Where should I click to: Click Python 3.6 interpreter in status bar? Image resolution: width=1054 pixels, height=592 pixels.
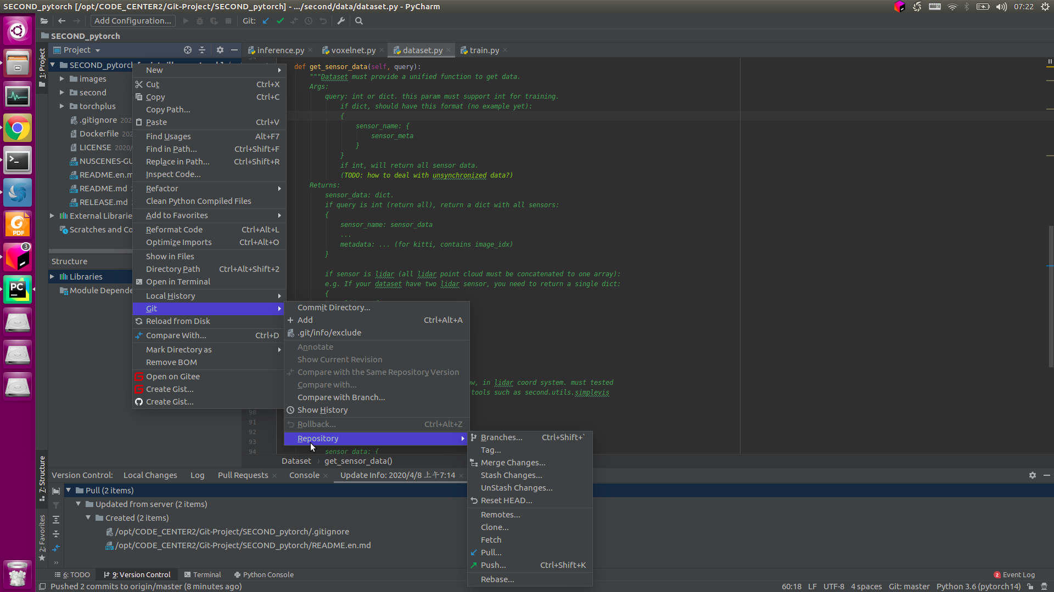pos(978,587)
